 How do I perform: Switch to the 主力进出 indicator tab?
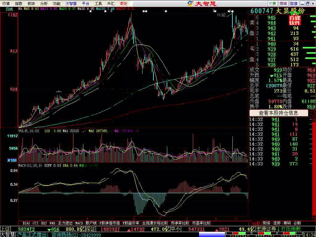coord(65,223)
